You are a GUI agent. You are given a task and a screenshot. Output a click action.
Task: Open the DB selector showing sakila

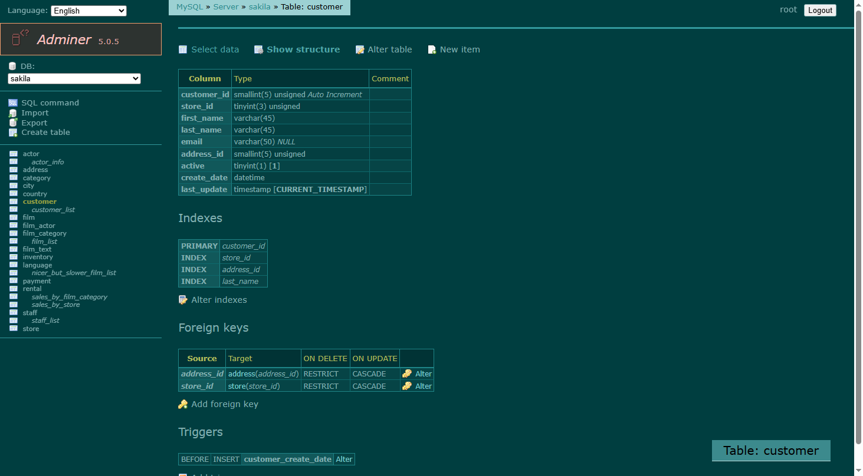(x=74, y=78)
